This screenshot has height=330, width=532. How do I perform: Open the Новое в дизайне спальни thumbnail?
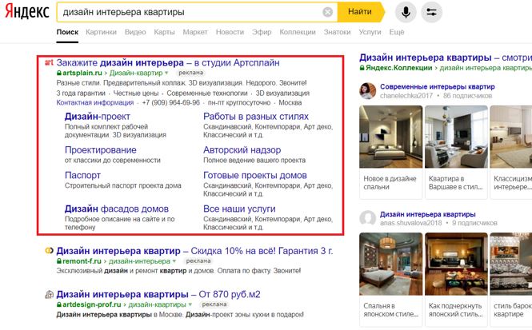coord(391,137)
